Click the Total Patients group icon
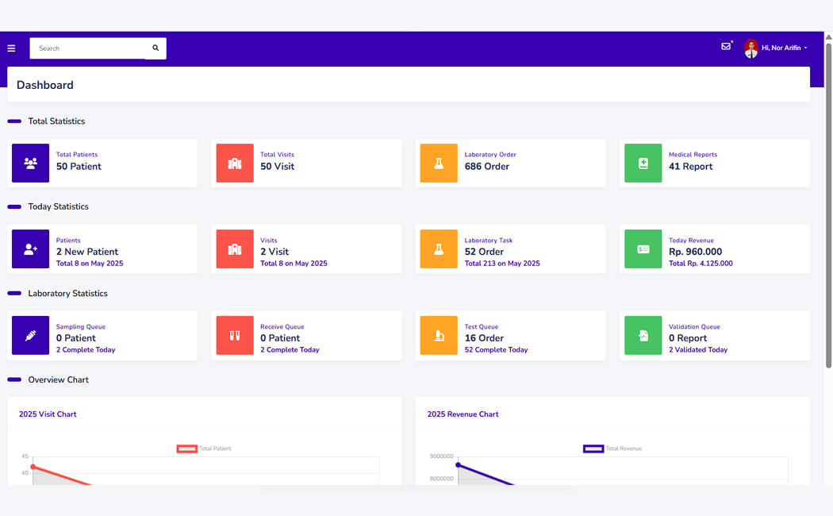 point(30,164)
